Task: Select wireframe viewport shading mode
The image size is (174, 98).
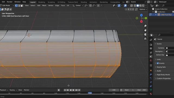Action: point(135,5)
